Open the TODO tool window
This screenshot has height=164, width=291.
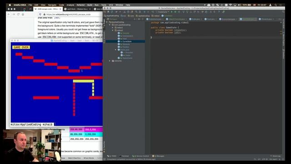tap(112, 156)
